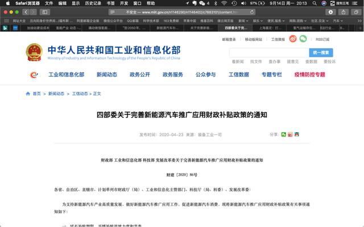Image resolution: width=364 pixels, height=227 pixels.
Task: Open Spotlight search in the menu bar
Action: point(315,3)
